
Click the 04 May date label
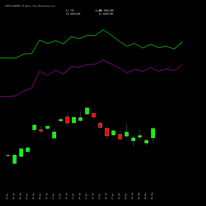[x=139, y=196]
